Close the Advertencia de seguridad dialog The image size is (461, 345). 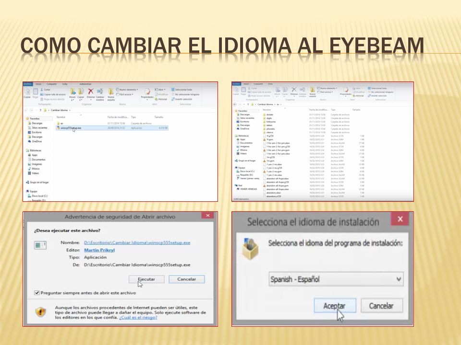click(207, 216)
